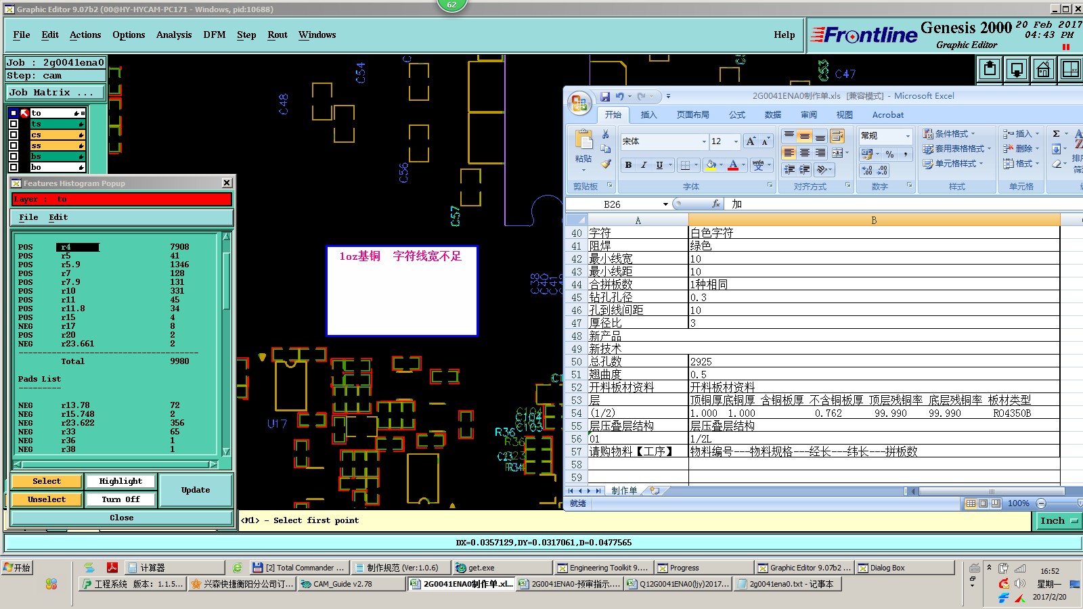The height and width of the screenshot is (609, 1083).
Task: Click the Genesis home icon button
Action: click(1044, 69)
